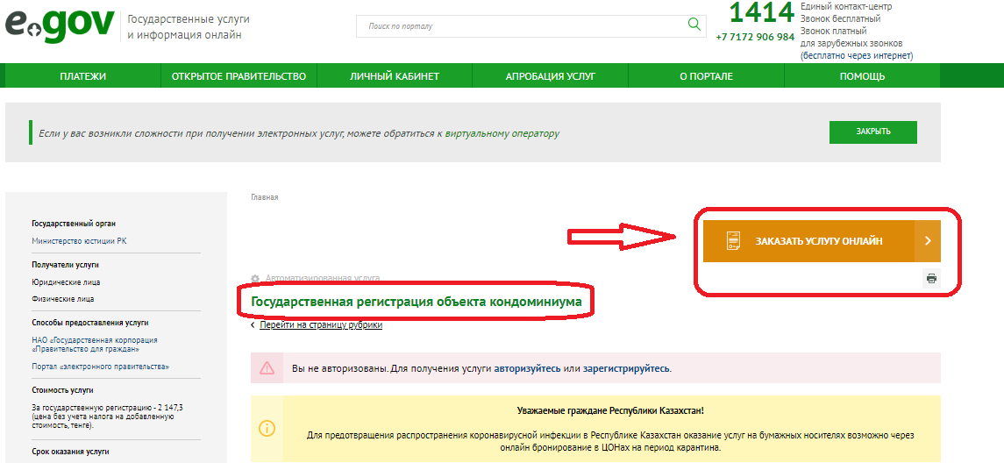Click the Автоматизированная услуга label
This screenshot has width=1004, height=463.
(x=323, y=279)
